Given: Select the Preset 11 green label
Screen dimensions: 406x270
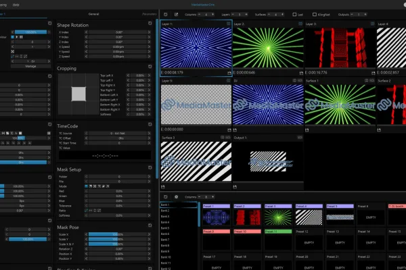Looking at the screenshot, I should coord(278,232).
